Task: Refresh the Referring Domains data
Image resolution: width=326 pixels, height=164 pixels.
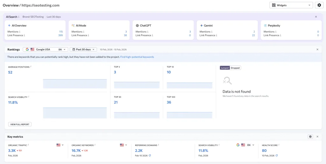Action: pos(150,155)
